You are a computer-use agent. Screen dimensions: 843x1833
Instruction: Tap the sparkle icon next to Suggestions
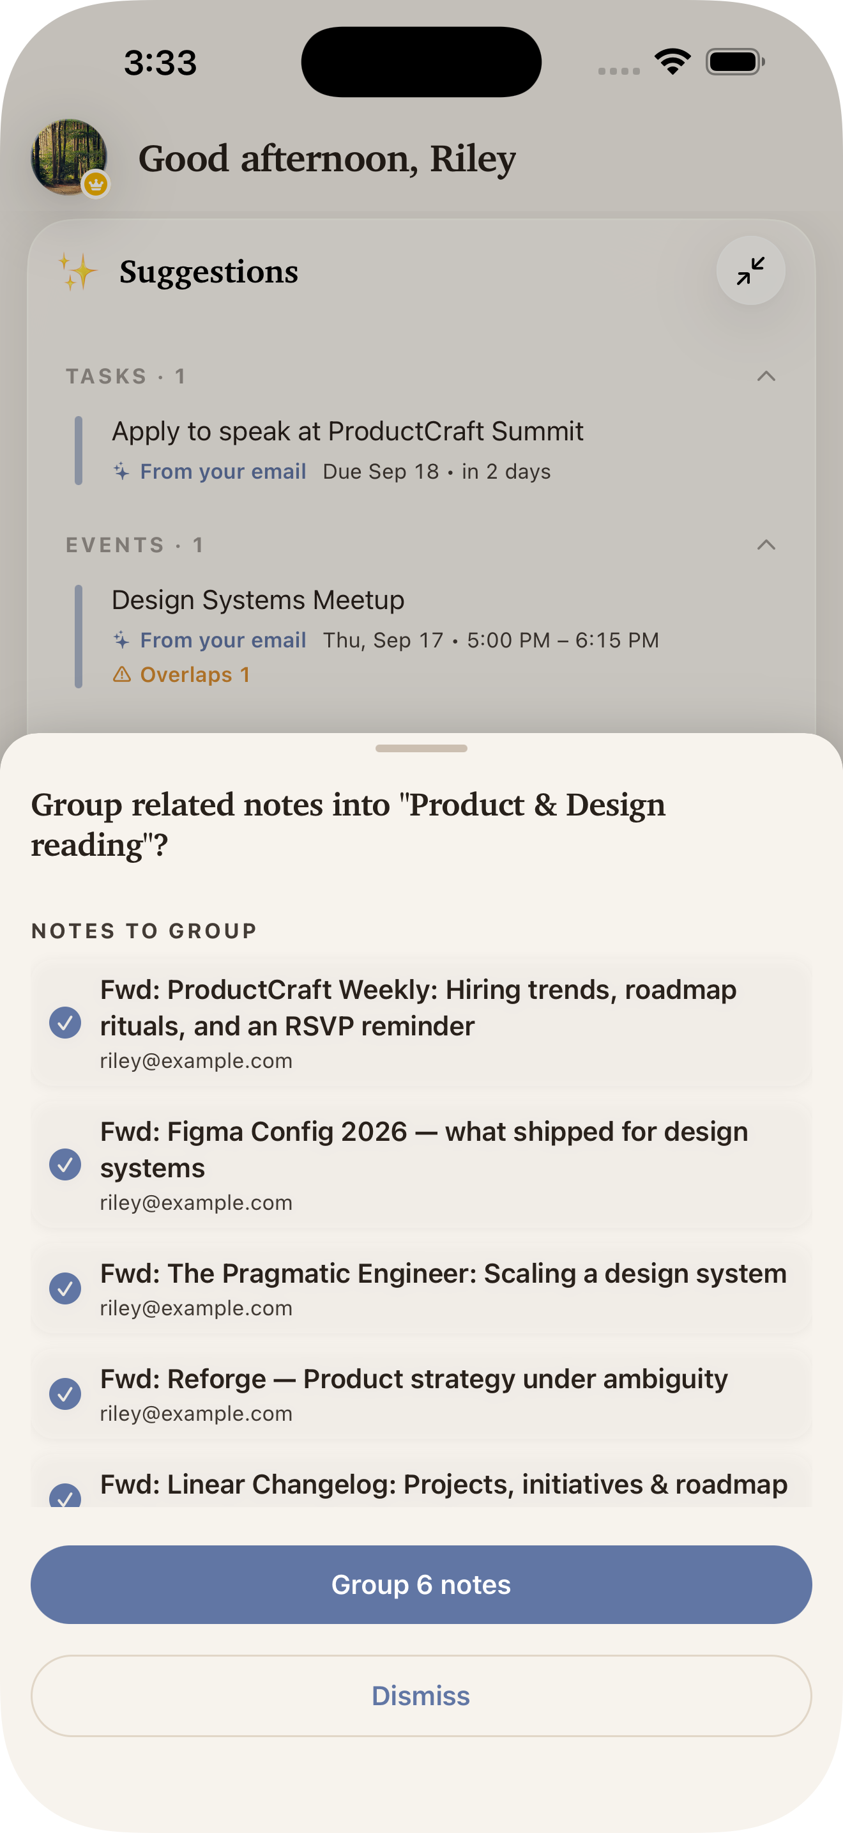77,272
